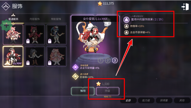
Task: Select level stage circle 2
Action: tap(108, 60)
